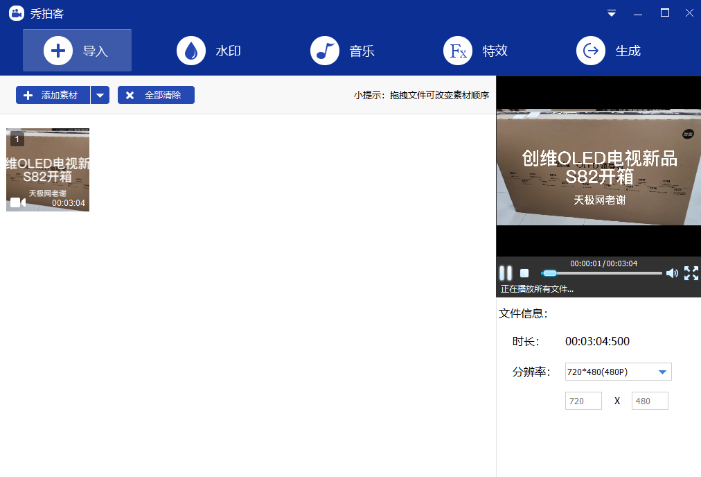Click the width 720 input field
Screen dimensions: 701x477
(x=583, y=401)
